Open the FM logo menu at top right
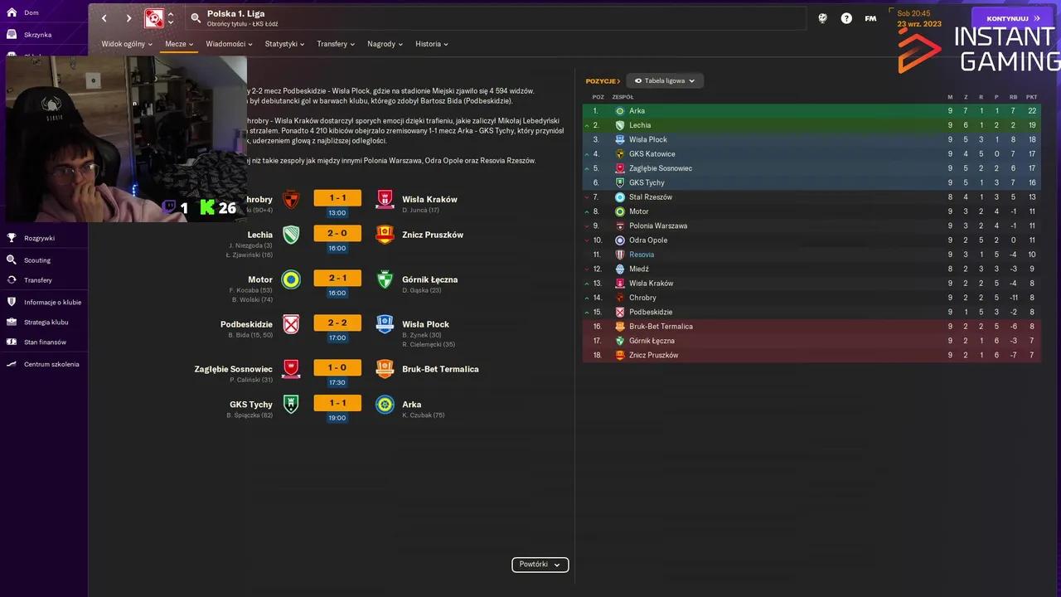This screenshot has width=1061, height=597. pos(870,17)
